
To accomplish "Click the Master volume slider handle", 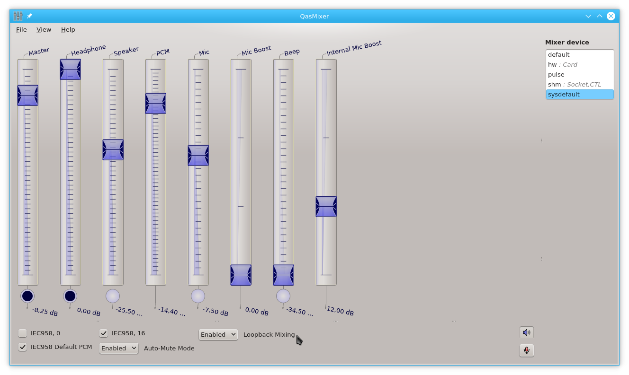I will pyautogui.click(x=27, y=95).
